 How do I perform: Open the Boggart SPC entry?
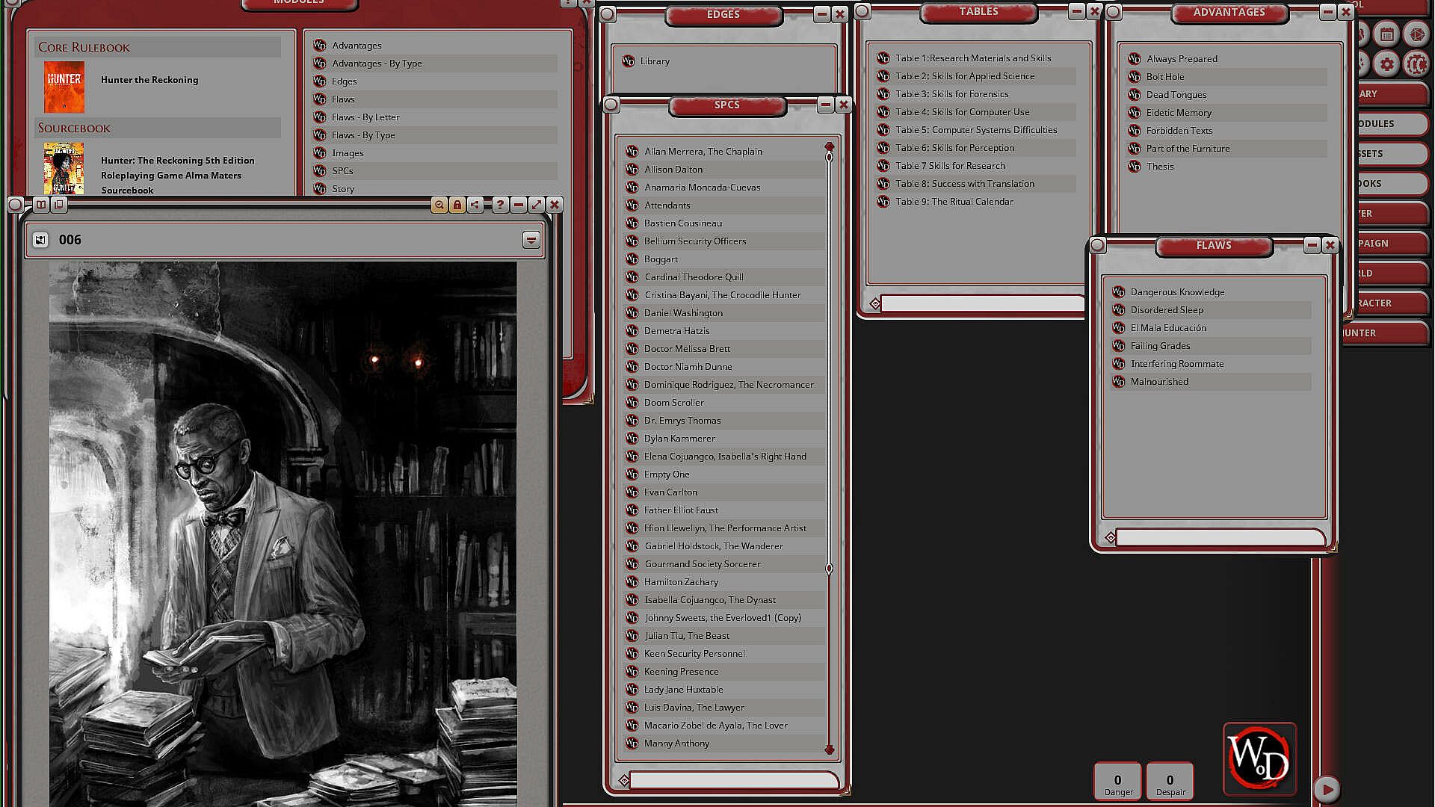coord(661,259)
